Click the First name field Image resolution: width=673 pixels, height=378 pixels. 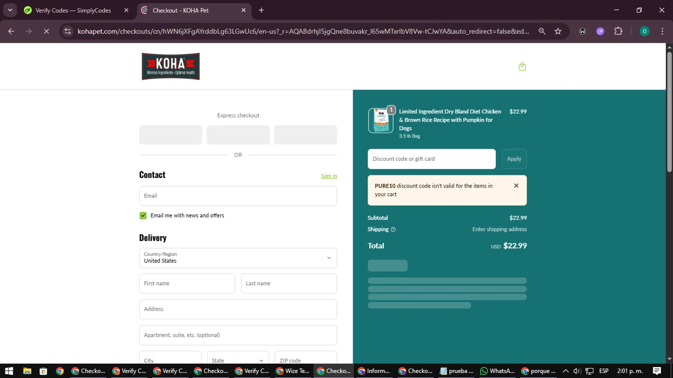click(187, 283)
